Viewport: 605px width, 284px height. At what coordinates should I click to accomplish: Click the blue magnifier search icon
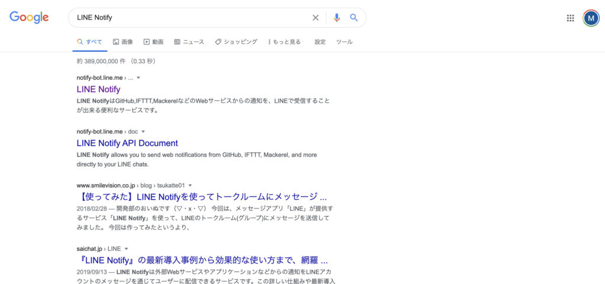(x=354, y=18)
